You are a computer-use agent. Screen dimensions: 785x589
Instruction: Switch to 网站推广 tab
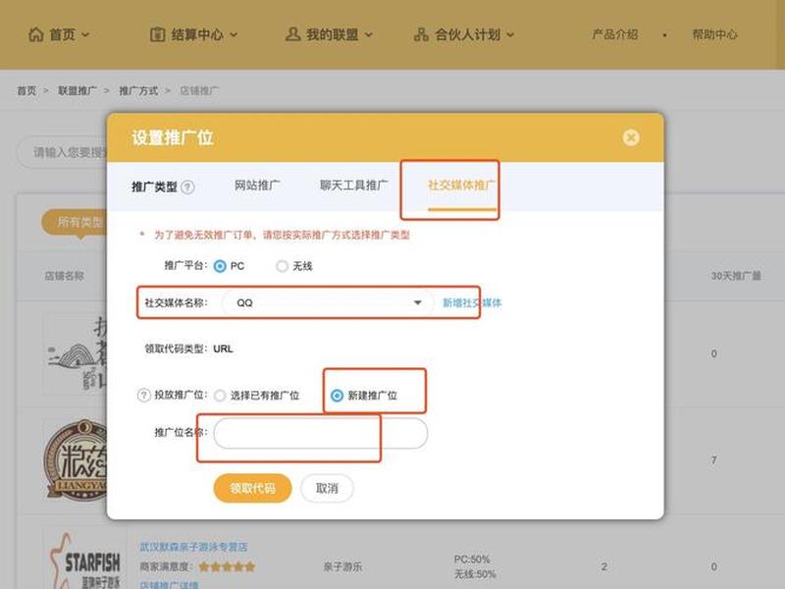tap(257, 186)
